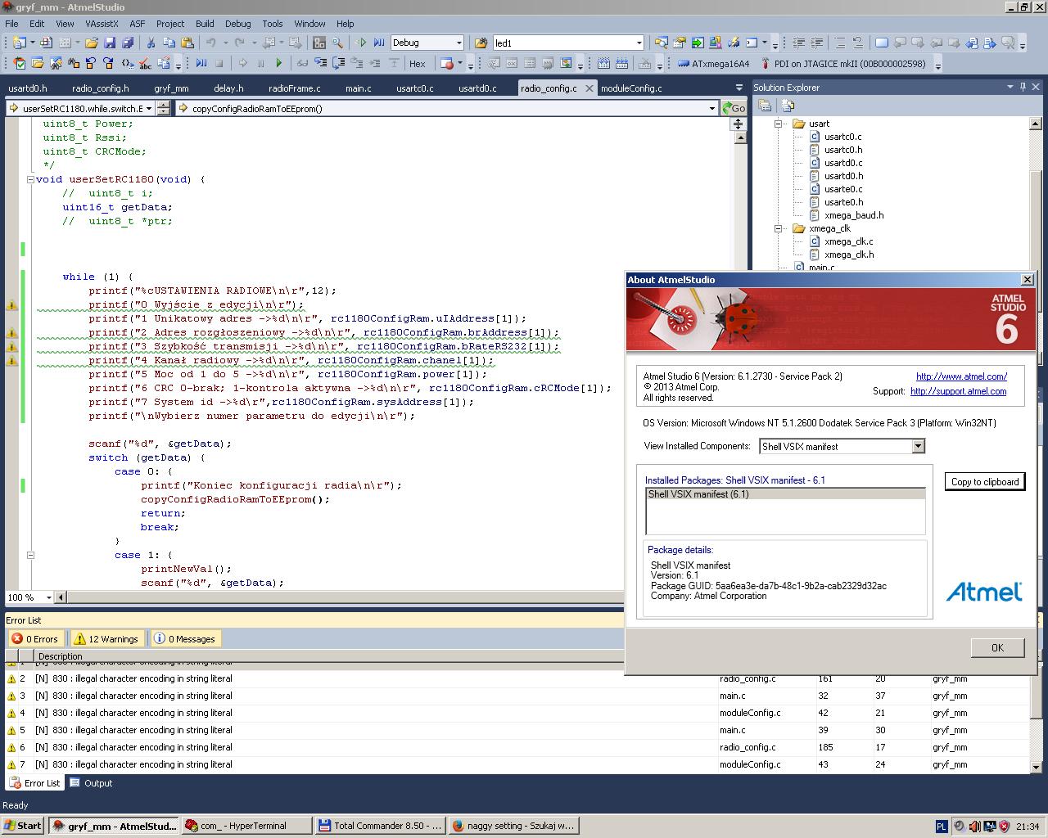Open the support.atmel.com link

pyautogui.click(x=958, y=391)
